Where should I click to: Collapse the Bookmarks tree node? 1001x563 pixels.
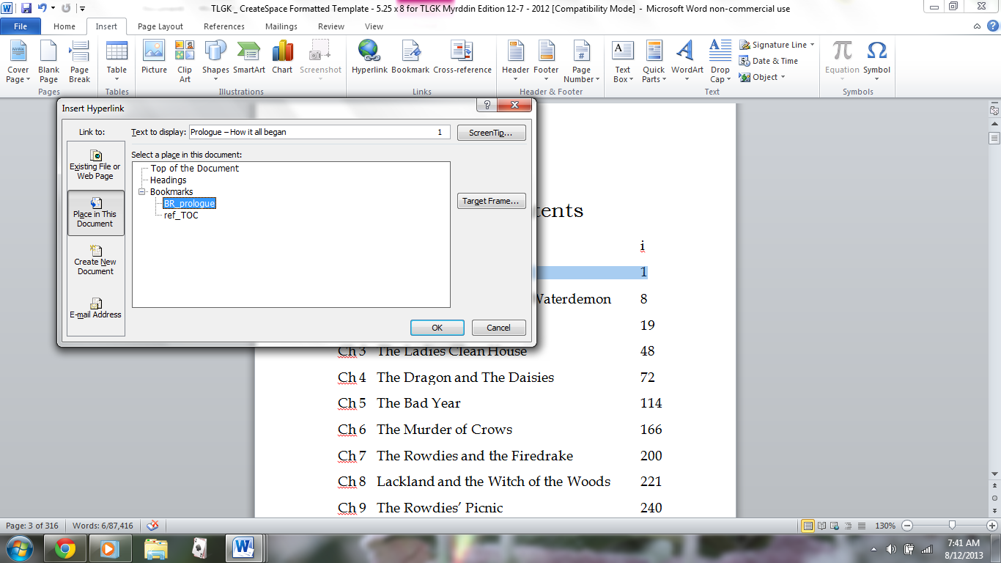point(142,192)
